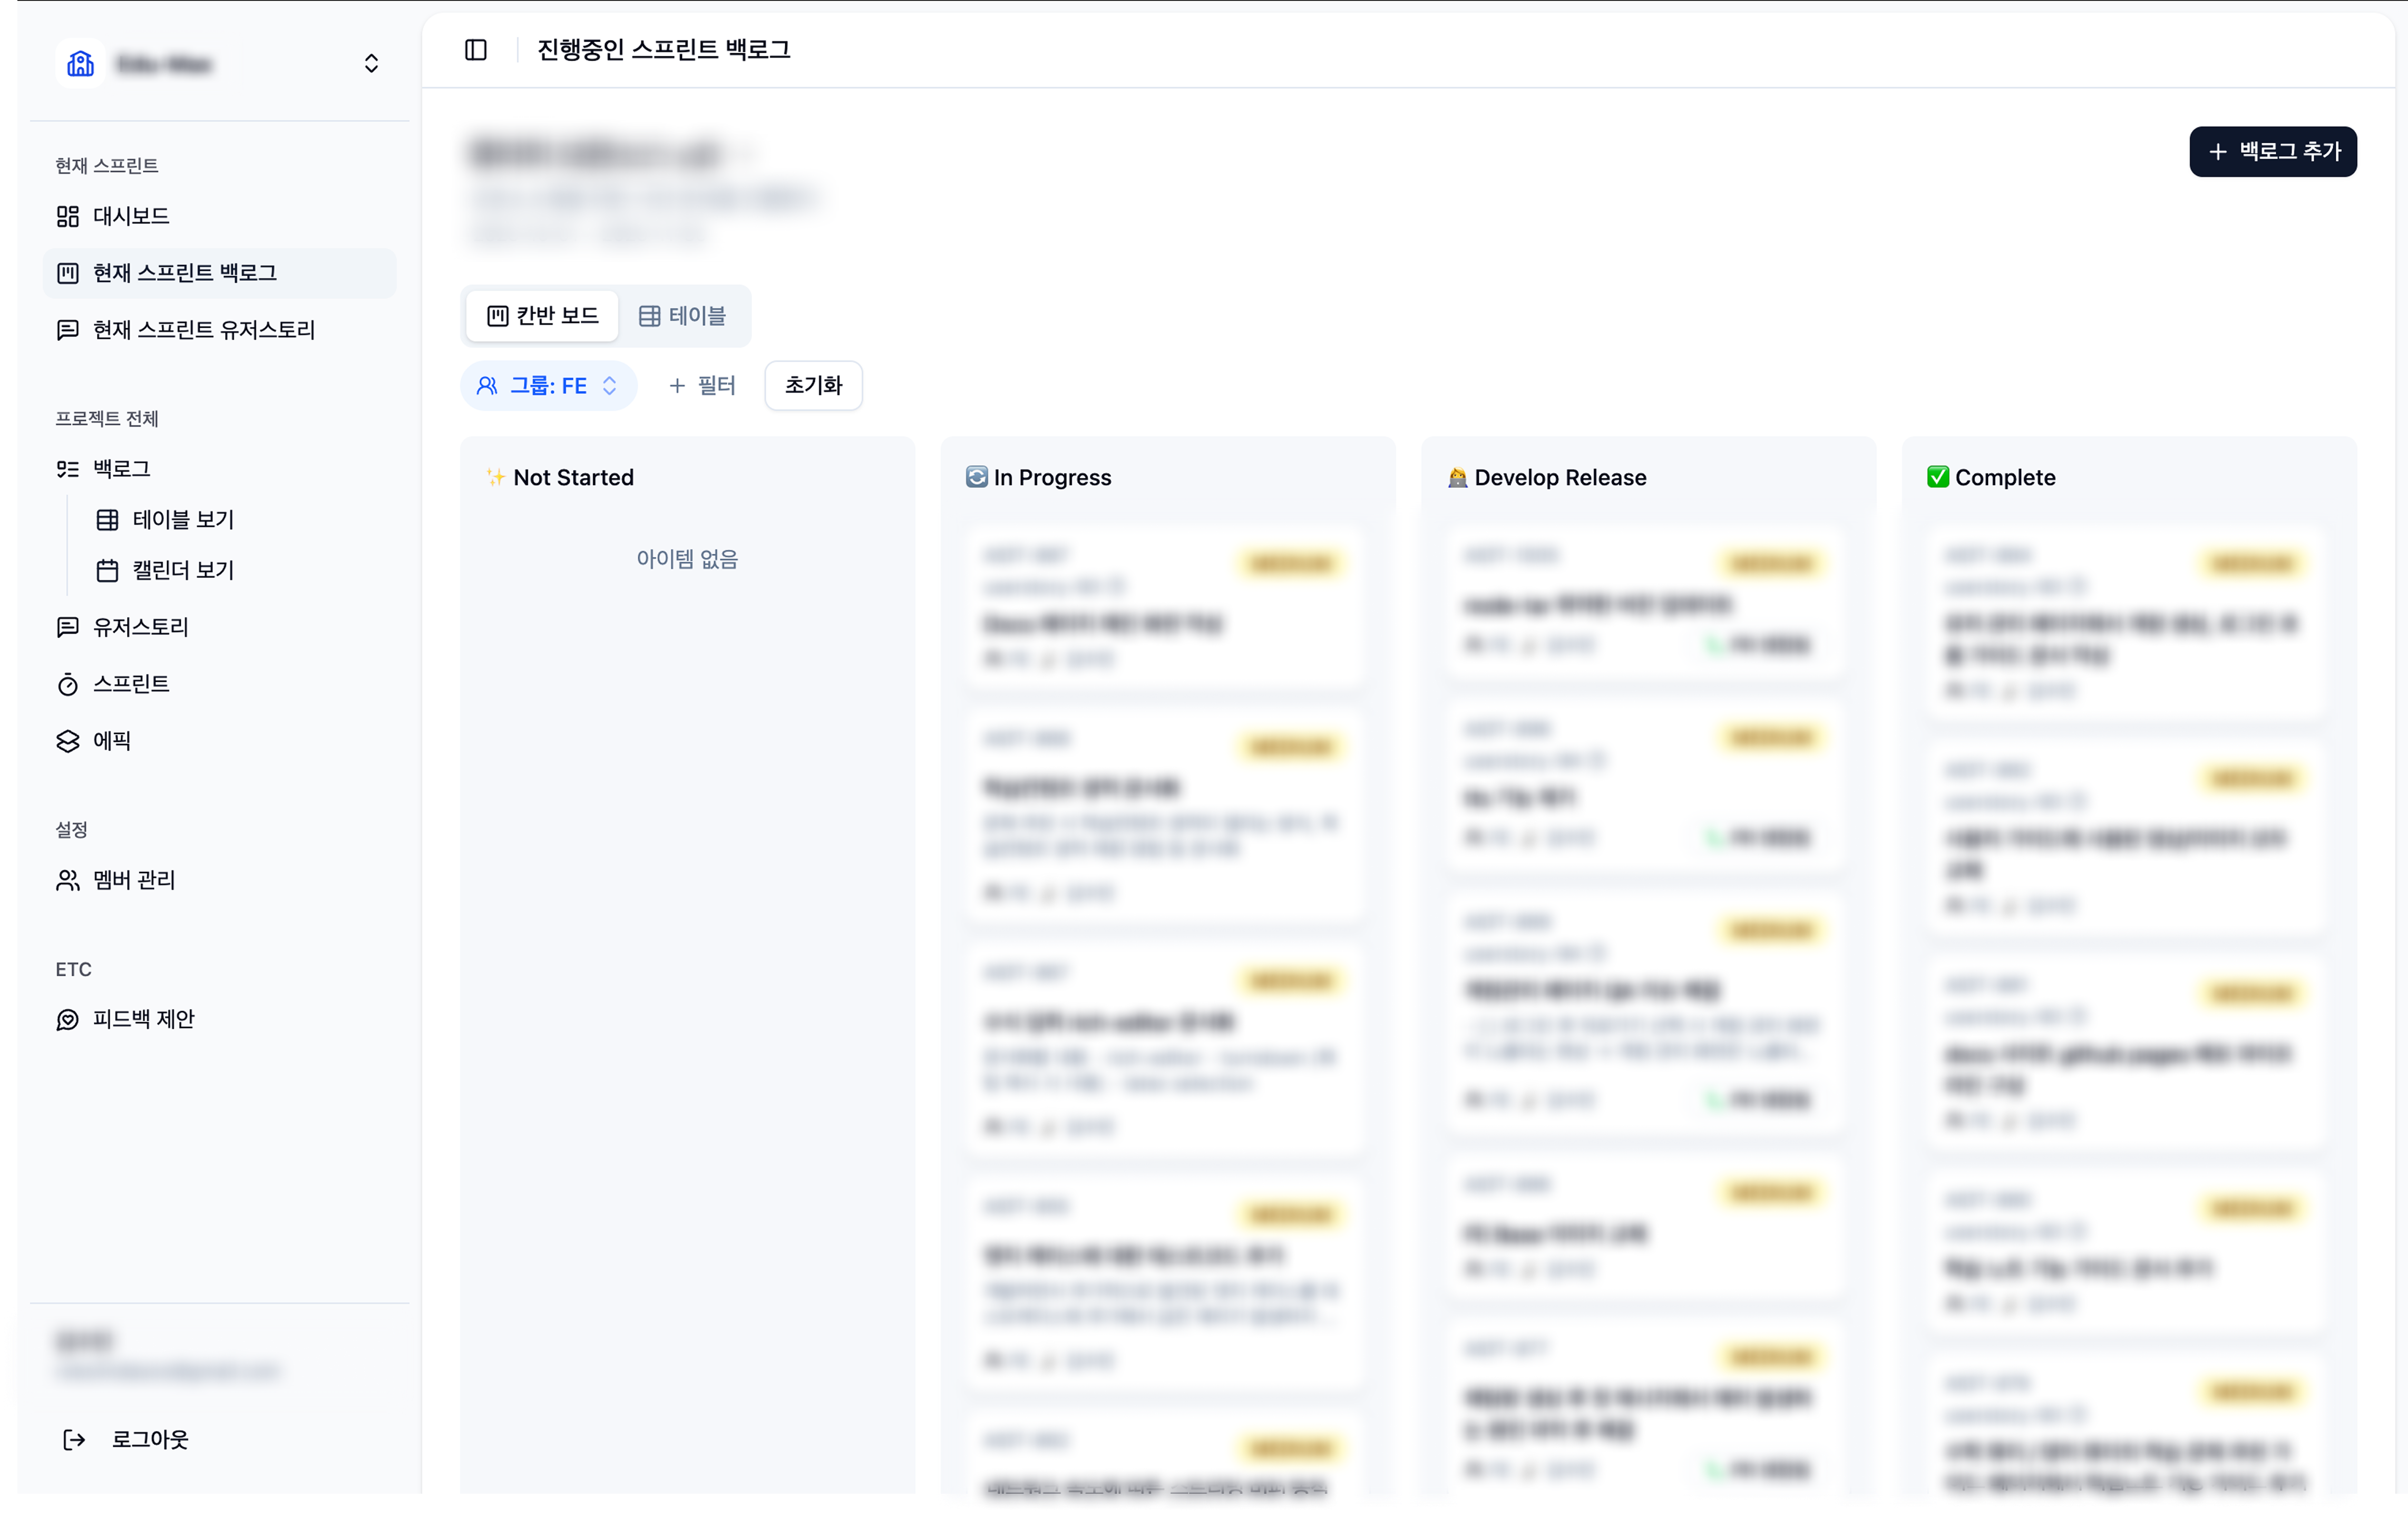Switch to the 칸반 보드 tab
Viewport: 2408px width, 1519px height.
coord(541,315)
